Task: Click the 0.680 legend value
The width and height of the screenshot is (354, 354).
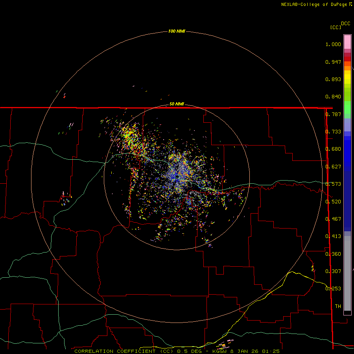Action: coord(333,149)
